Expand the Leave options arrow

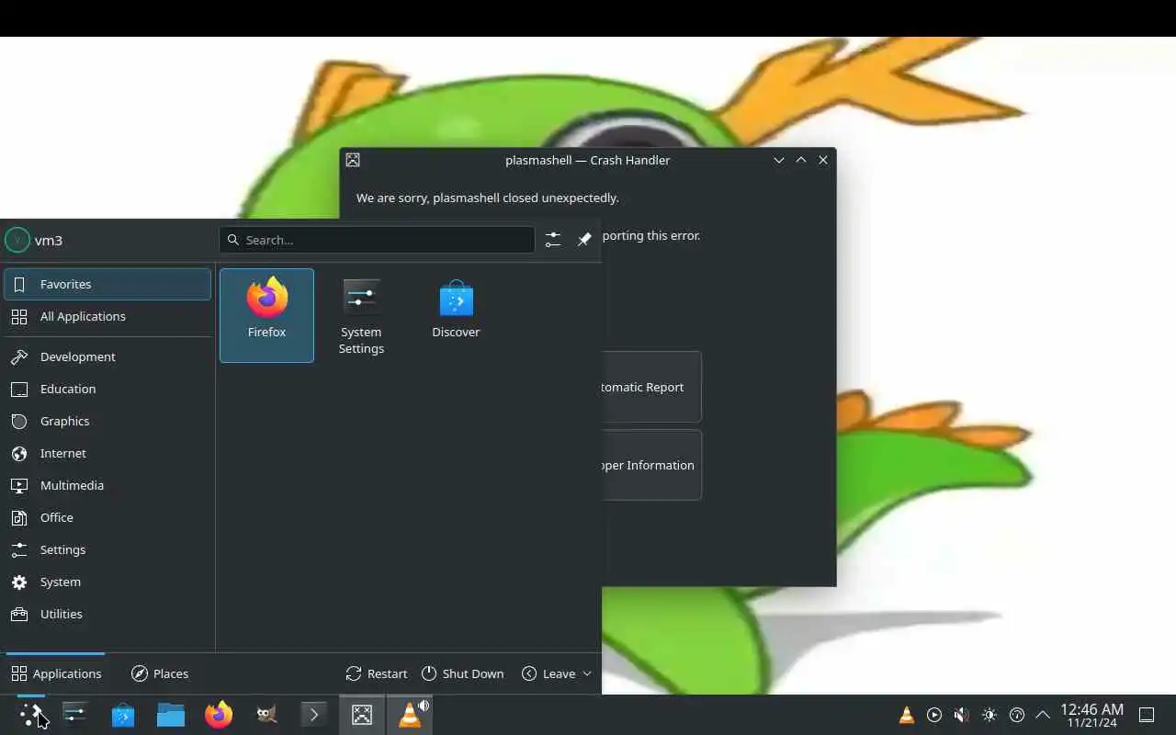(587, 673)
